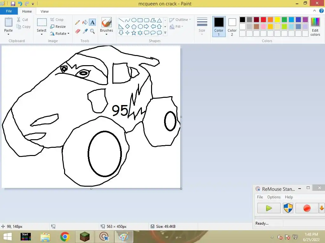Open Minecraft from taskbar

click(x=84, y=237)
